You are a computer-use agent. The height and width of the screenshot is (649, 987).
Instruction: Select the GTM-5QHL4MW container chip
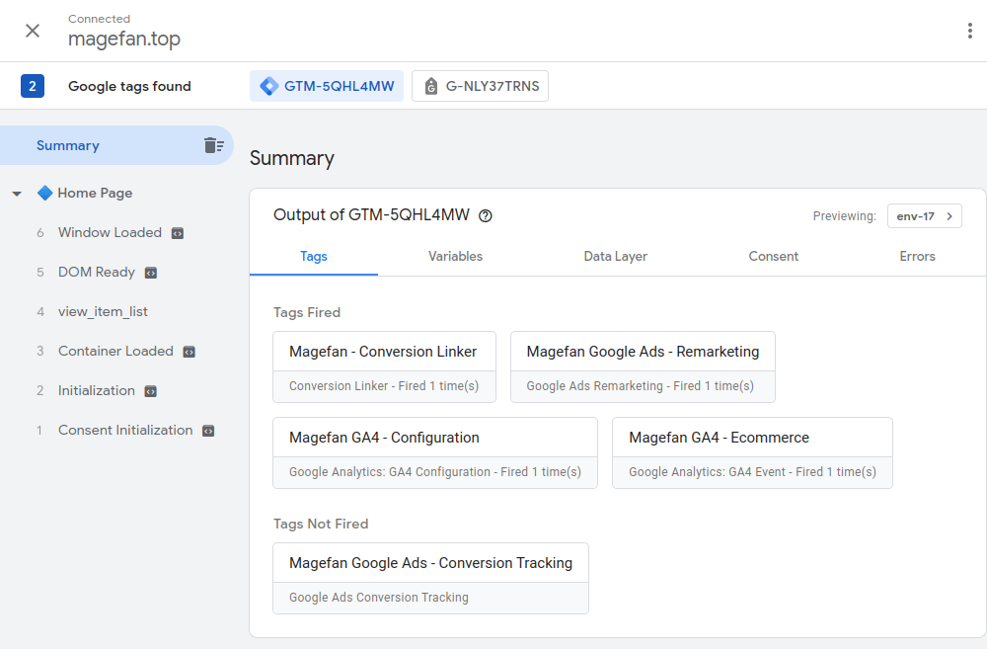(327, 86)
